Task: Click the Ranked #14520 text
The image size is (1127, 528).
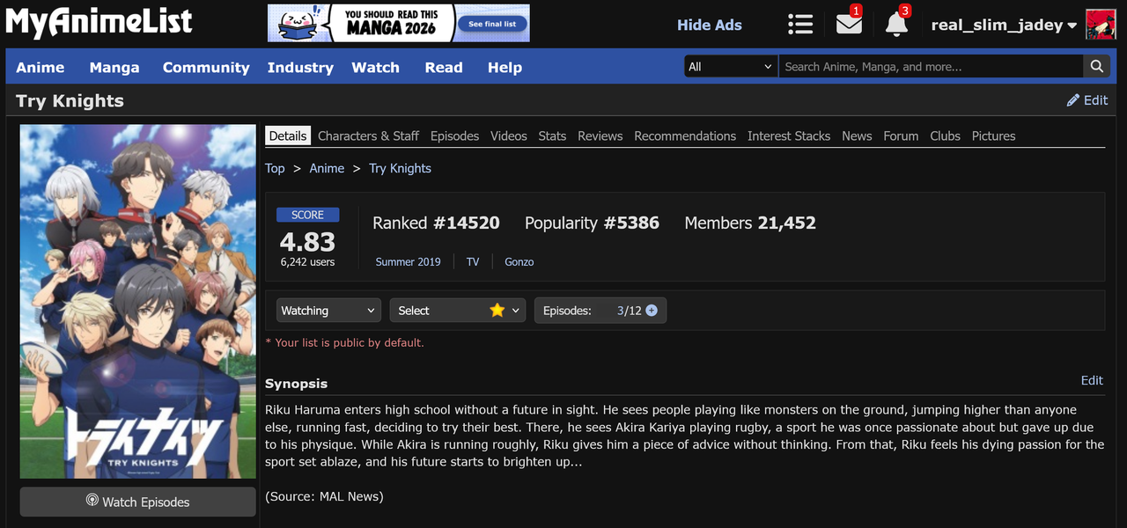Action: coord(436,223)
